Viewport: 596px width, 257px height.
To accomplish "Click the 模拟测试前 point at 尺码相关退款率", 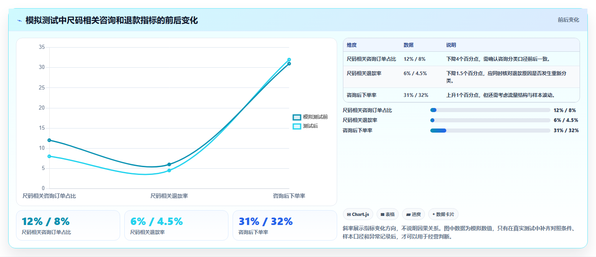I will 169,165.
